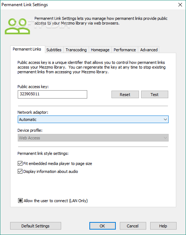Open Help for this dialog
186x235 pixels.
click(x=163, y=226)
